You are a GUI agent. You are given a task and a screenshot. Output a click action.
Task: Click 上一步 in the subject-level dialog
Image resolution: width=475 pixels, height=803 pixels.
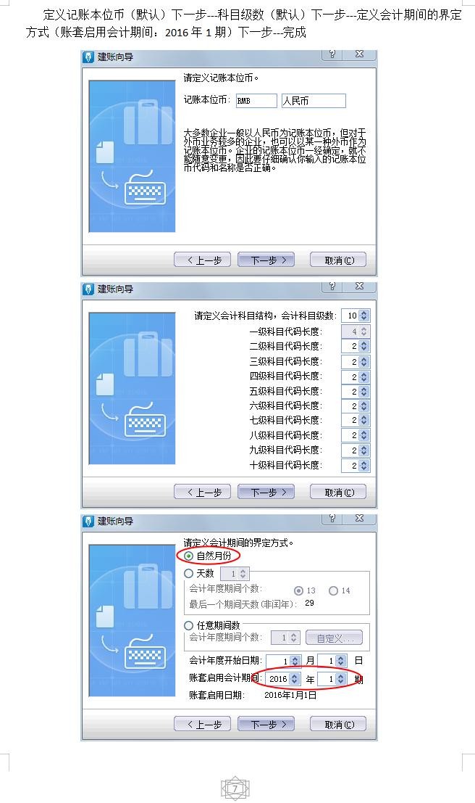click(203, 492)
